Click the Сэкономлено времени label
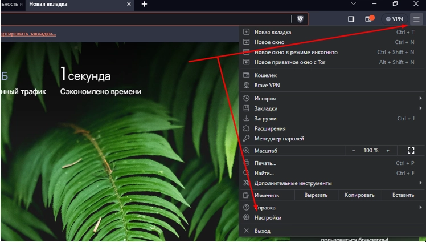This screenshot has width=426, height=242. (x=101, y=92)
